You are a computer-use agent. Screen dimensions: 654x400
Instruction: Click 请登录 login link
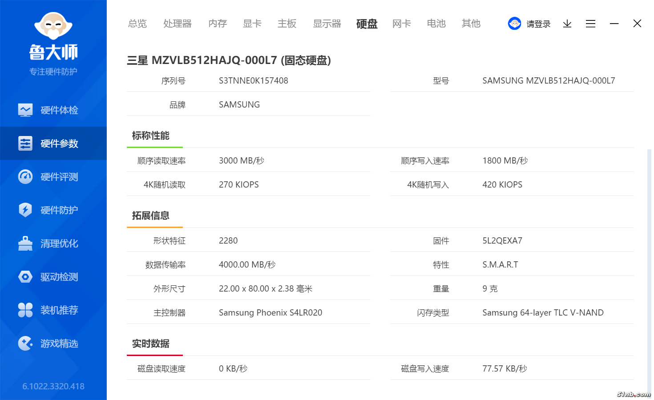pyautogui.click(x=538, y=24)
